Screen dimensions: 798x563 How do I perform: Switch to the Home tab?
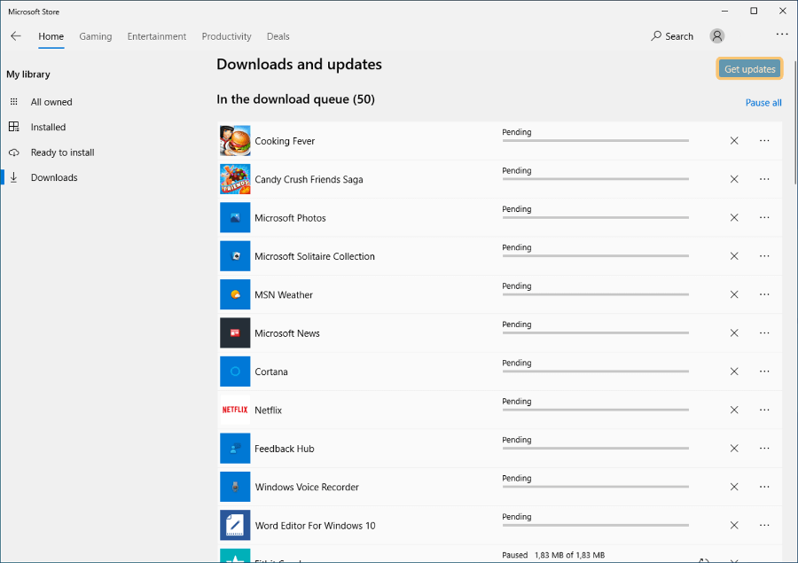(51, 36)
